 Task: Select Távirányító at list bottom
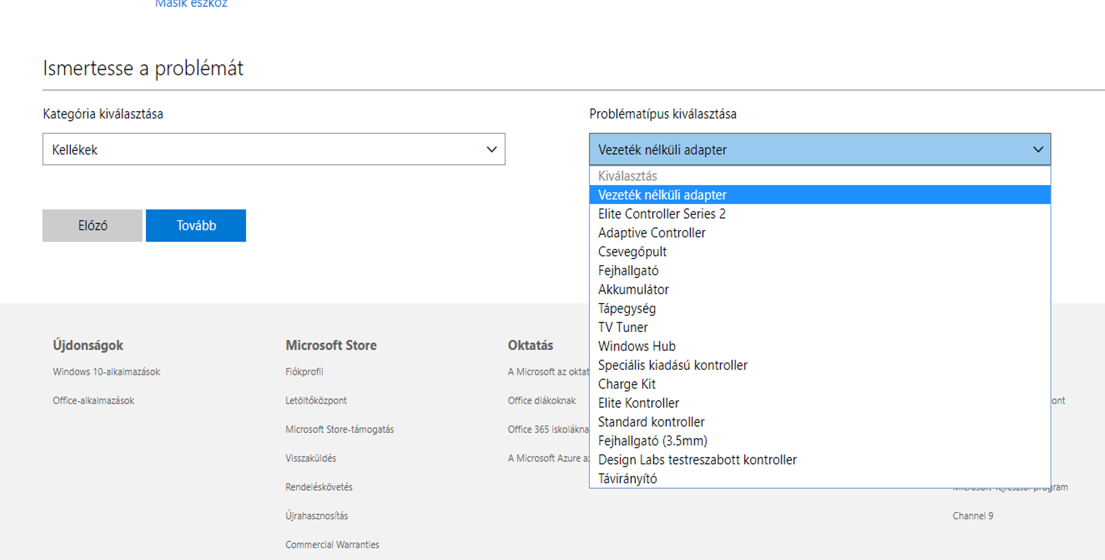pos(627,479)
